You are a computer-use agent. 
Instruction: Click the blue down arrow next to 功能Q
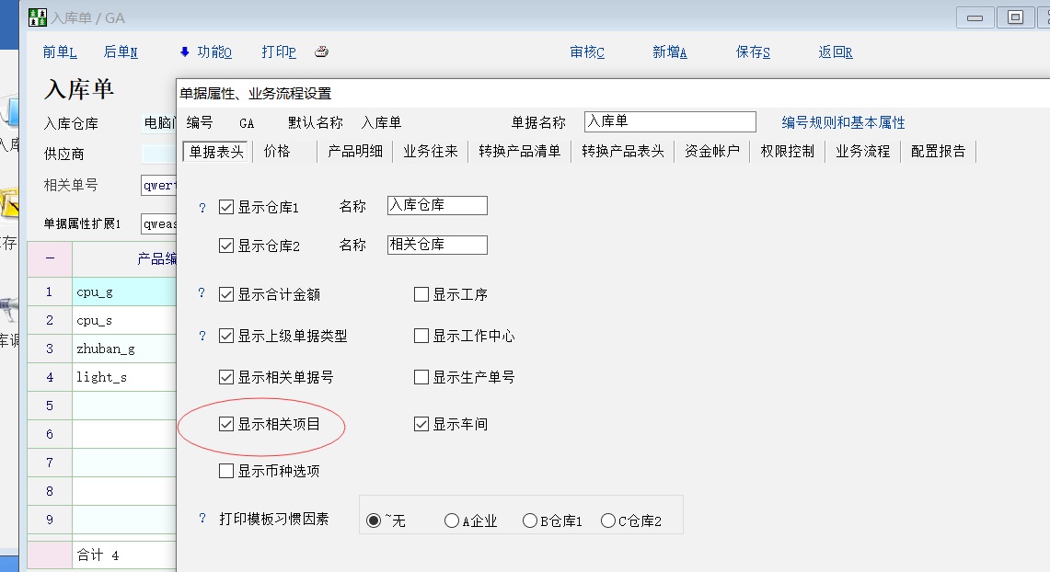184,52
